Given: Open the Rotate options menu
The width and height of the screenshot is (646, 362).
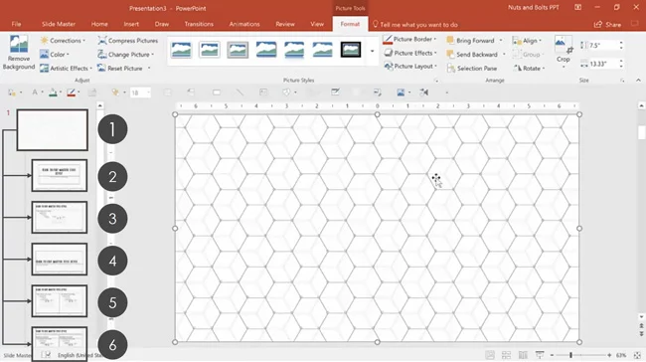Looking at the screenshot, I should (x=529, y=68).
